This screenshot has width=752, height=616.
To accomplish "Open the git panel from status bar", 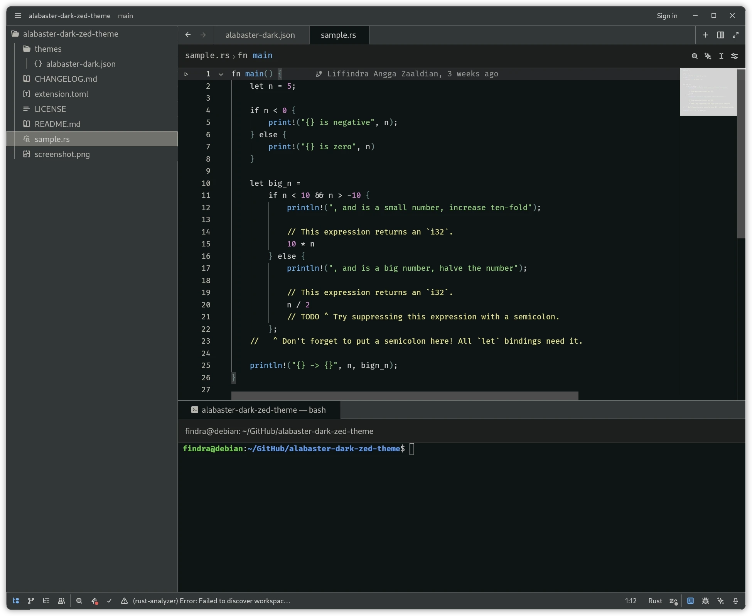I will click(x=31, y=601).
